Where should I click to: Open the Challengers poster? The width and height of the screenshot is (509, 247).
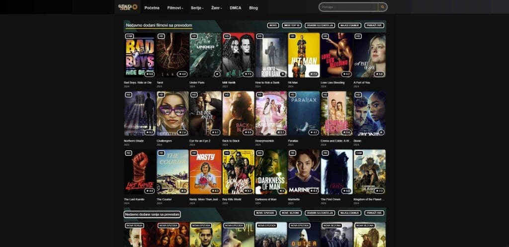pyautogui.click(x=172, y=113)
